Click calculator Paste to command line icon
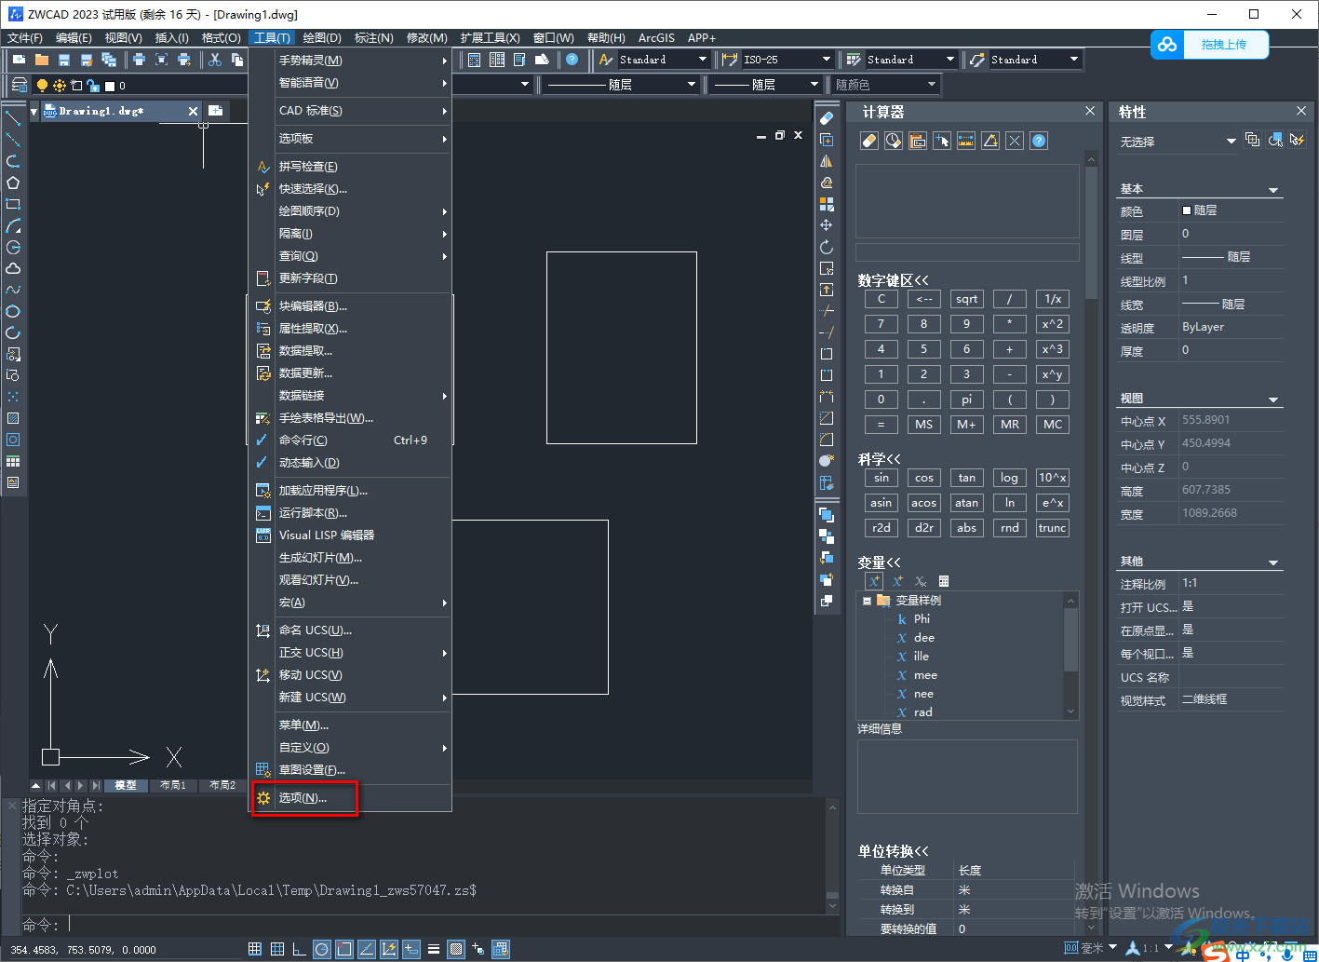This screenshot has width=1319, height=962. [918, 141]
